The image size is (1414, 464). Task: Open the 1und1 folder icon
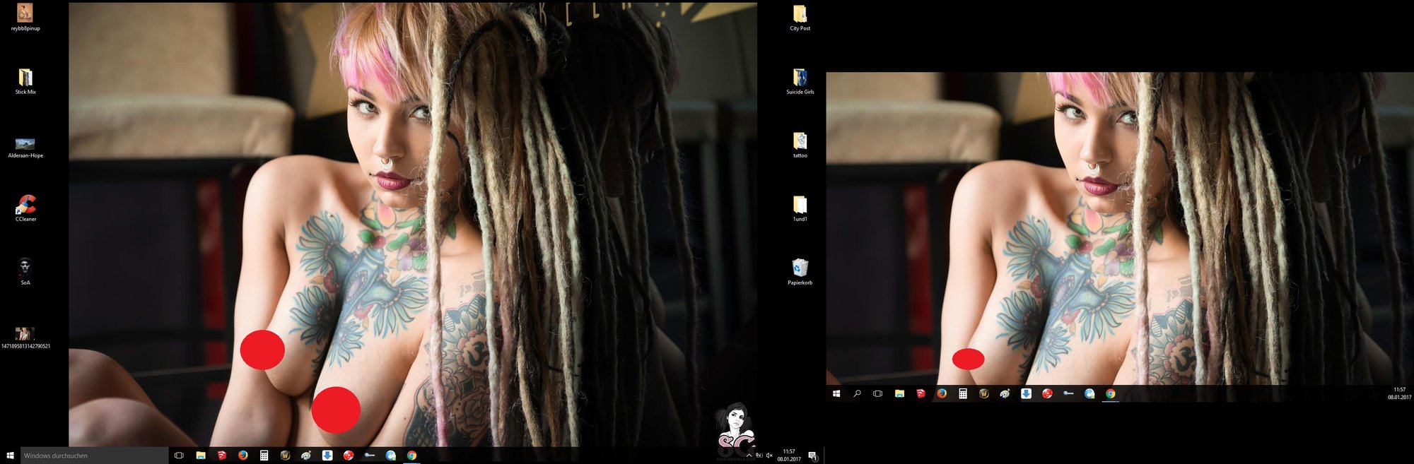800,205
